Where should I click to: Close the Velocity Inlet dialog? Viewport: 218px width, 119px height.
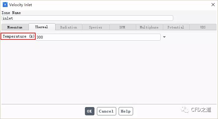(213, 5)
